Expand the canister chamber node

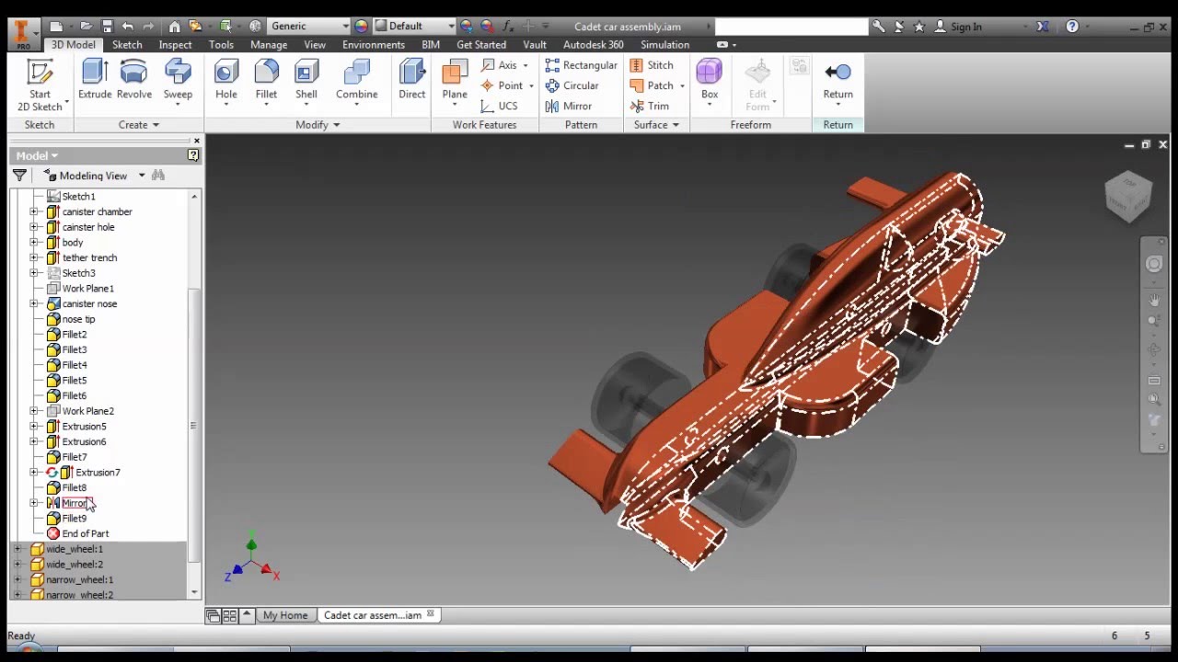click(x=34, y=211)
